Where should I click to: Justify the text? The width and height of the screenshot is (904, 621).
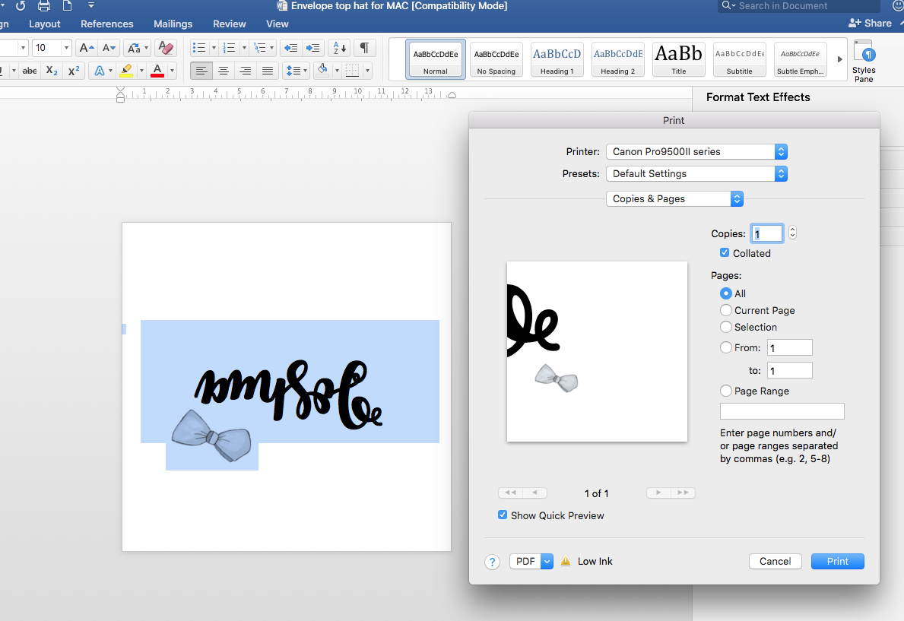[x=268, y=71]
